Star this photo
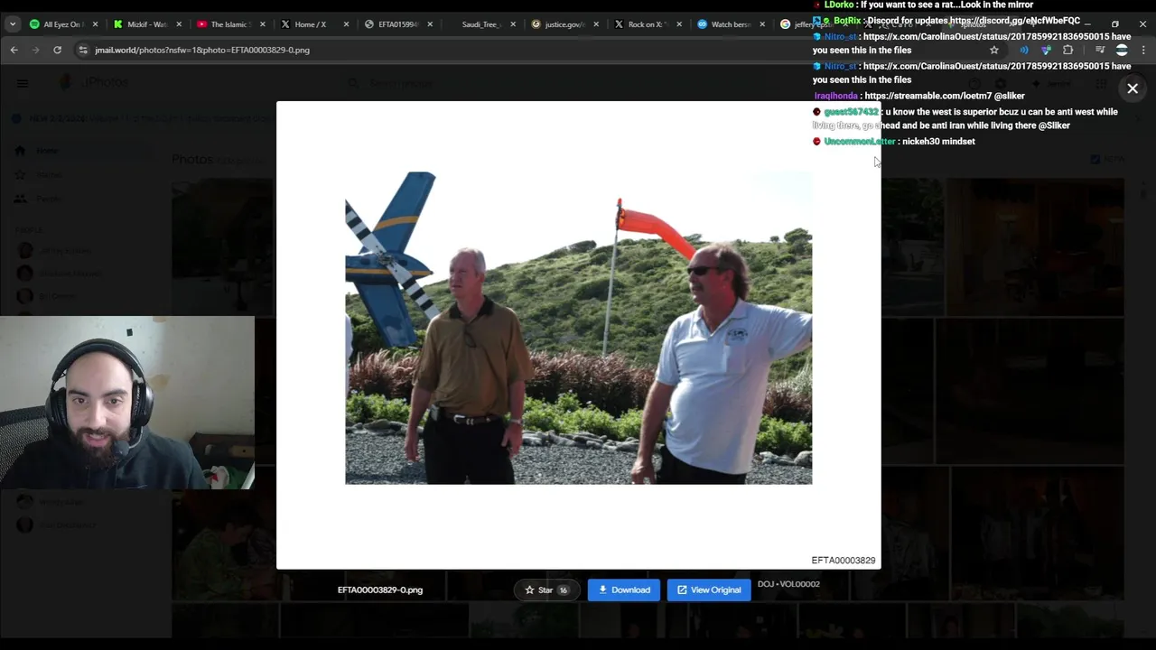 click(x=546, y=590)
